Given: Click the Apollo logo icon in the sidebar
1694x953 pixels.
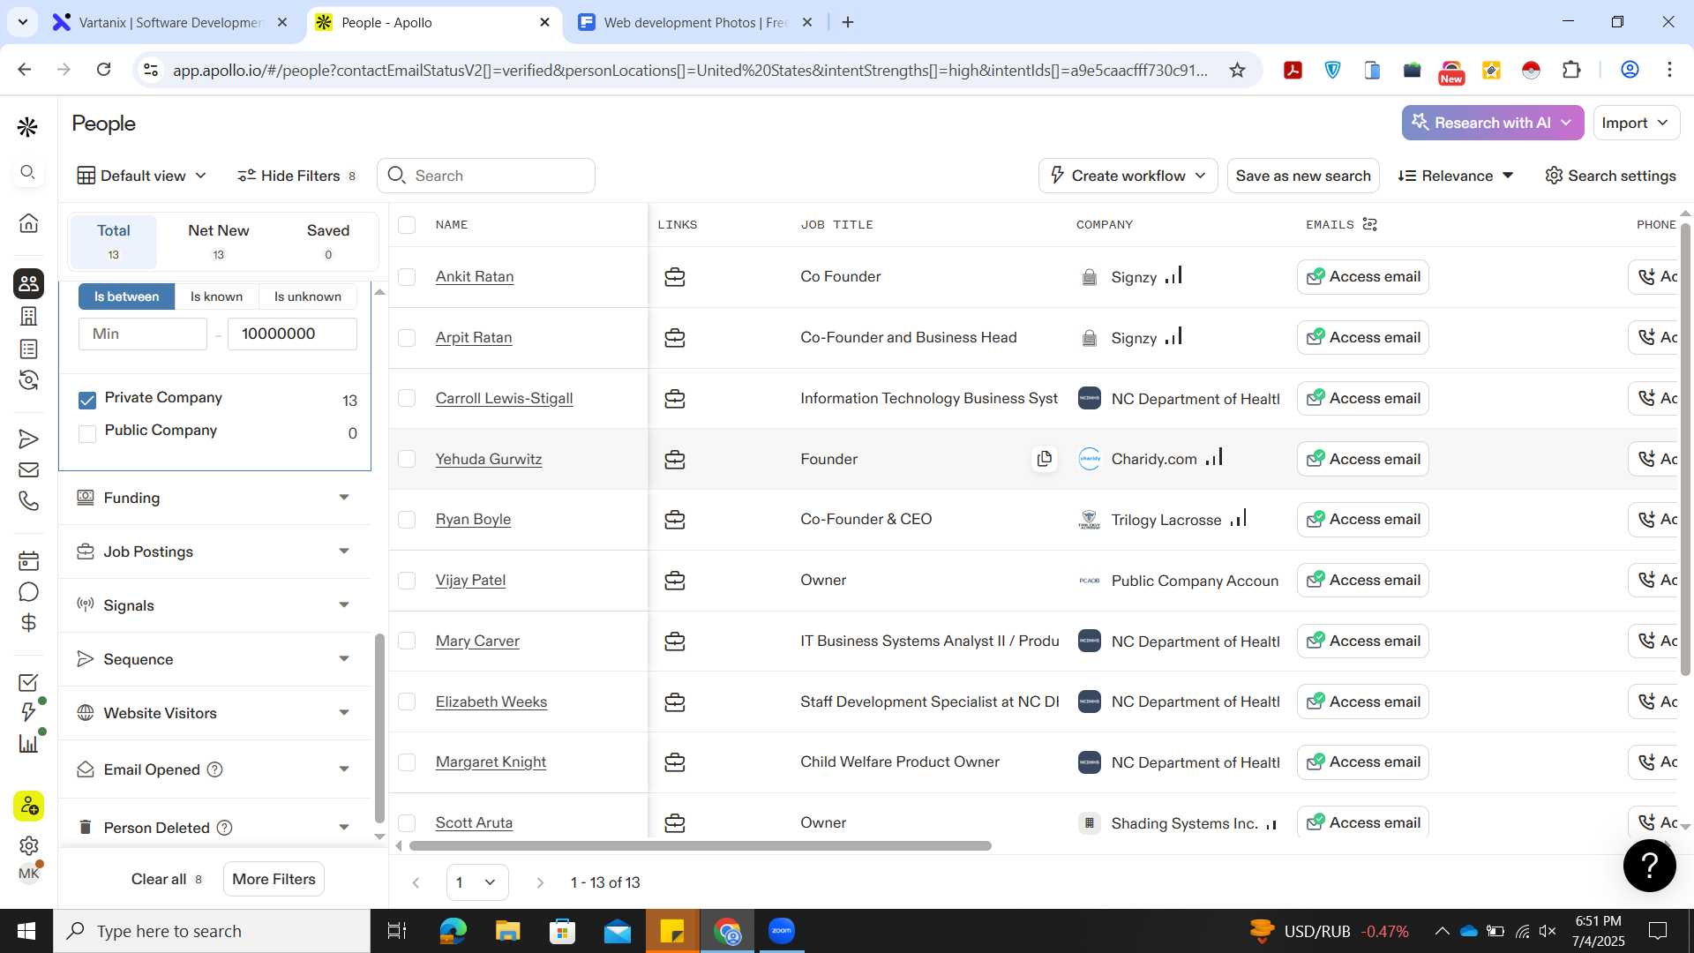Looking at the screenshot, I should click(x=28, y=127).
